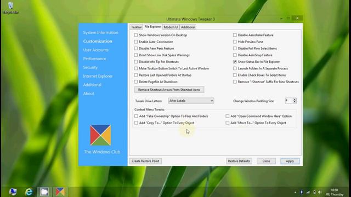
Task: Select the File Explorer tab
Action: point(152,27)
